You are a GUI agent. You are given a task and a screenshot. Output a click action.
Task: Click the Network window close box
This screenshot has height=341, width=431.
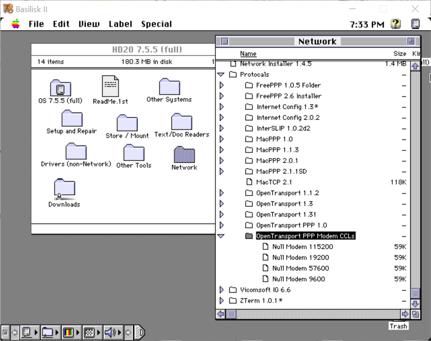(225, 42)
